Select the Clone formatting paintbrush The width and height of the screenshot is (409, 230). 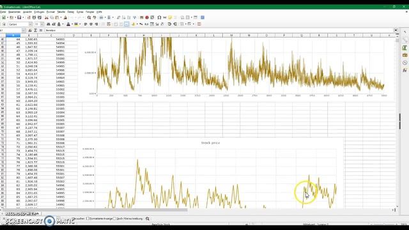[65, 17]
